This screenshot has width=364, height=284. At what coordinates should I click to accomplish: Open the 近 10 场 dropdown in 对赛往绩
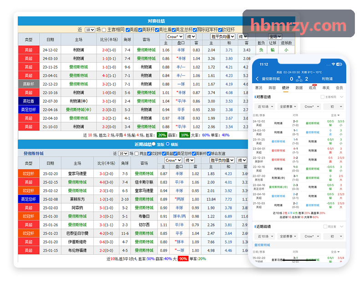[x=90, y=30]
